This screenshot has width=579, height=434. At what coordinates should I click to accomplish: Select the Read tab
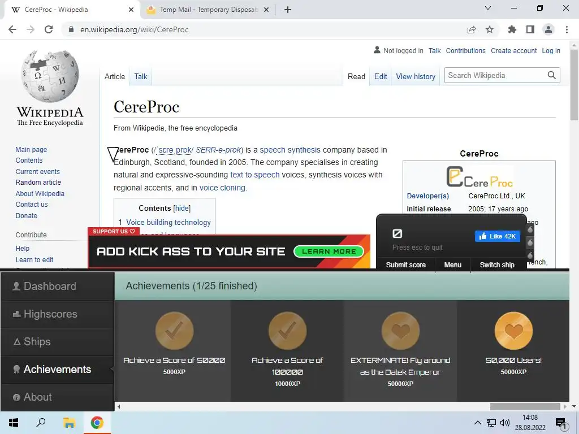click(356, 76)
